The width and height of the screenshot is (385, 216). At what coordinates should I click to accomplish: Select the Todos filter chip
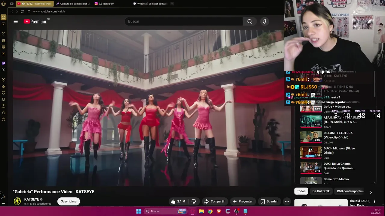tap(301, 191)
